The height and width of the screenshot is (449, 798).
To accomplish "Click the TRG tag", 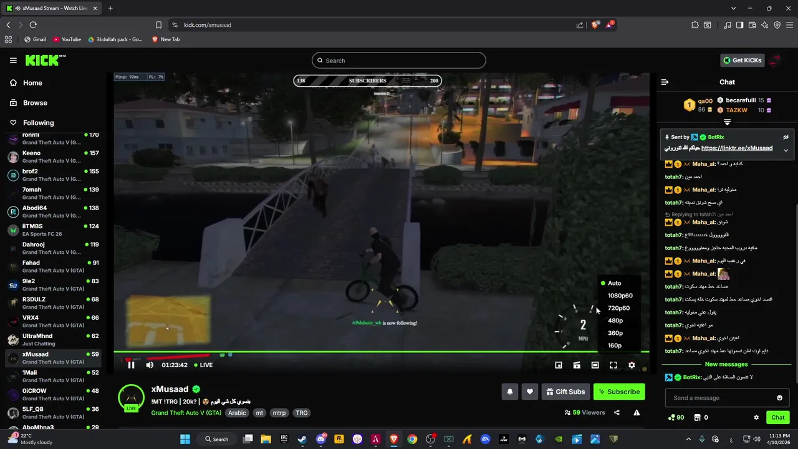I will [302, 413].
